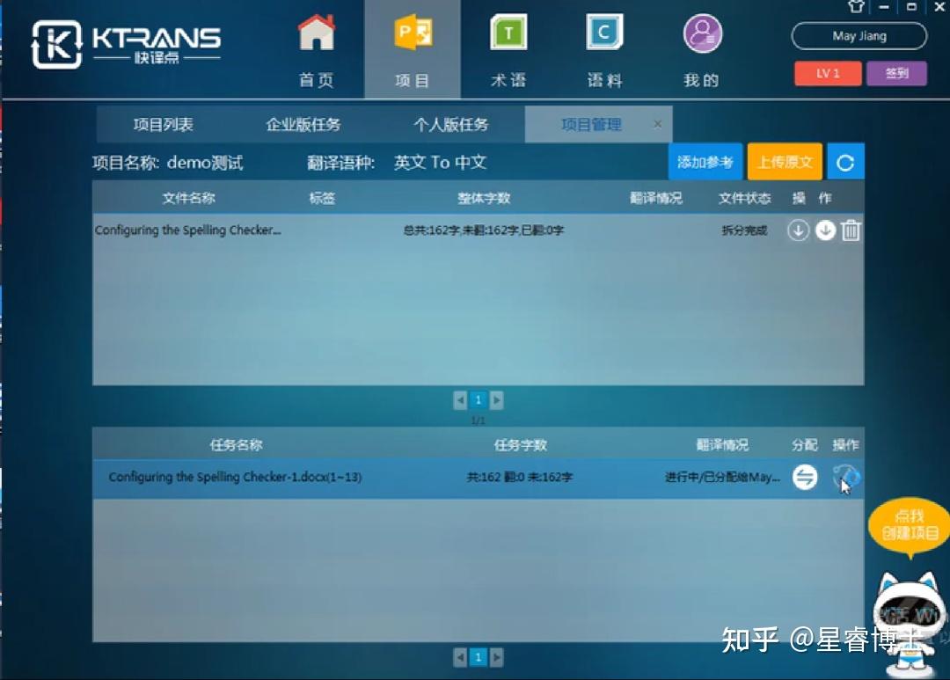
Task: Click the next page arrow below file list
Action: [x=497, y=399]
